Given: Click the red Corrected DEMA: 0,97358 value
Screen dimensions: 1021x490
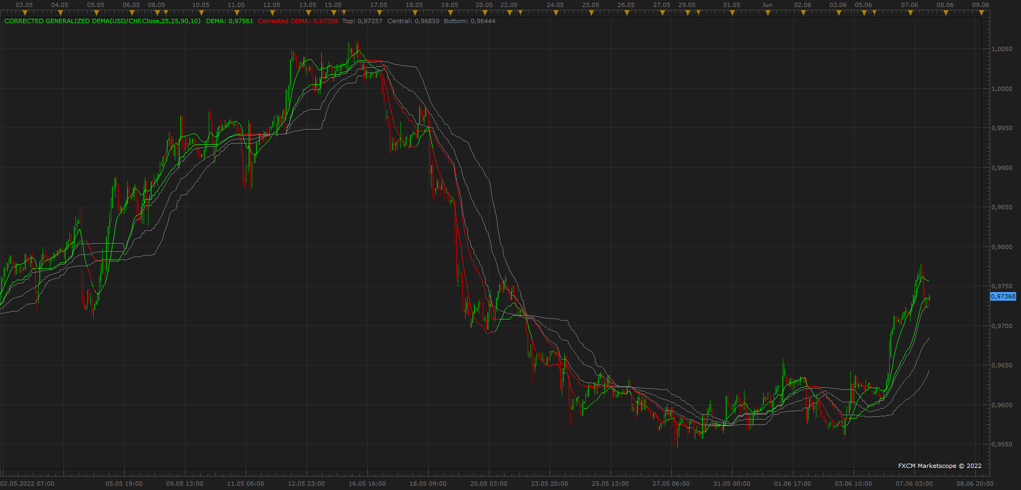Looking at the screenshot, I should point(298,21).
